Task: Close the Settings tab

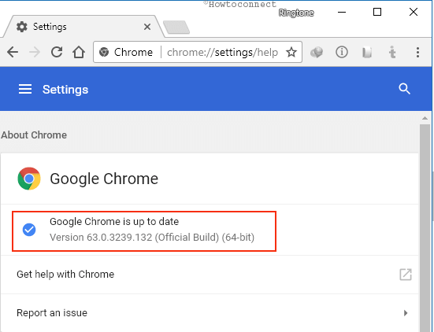Action: click(147, 27)
